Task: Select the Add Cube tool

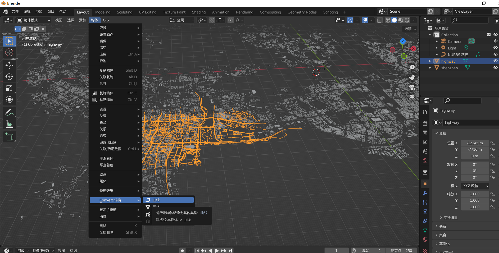Action: pyautogui.click(x=9, y=137)
